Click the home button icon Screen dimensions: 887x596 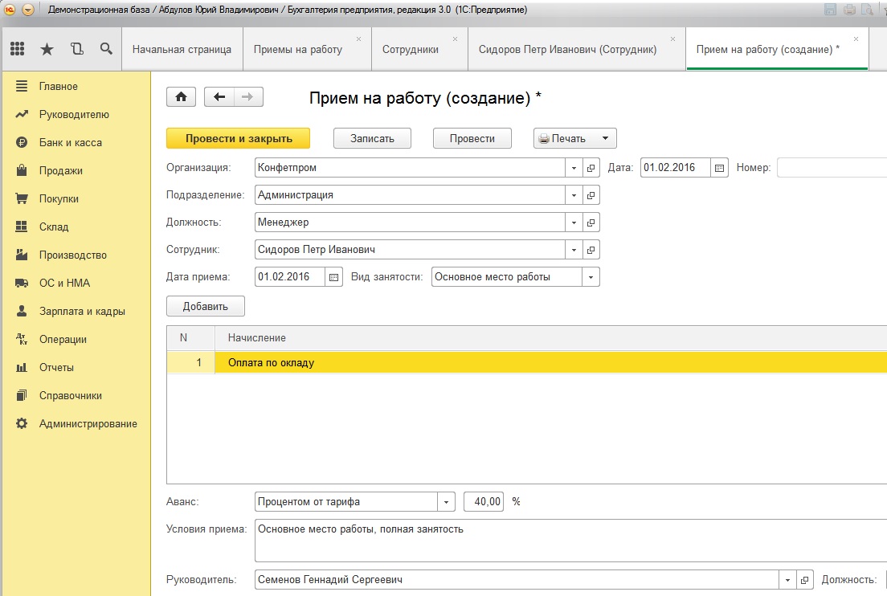point(181,96)
